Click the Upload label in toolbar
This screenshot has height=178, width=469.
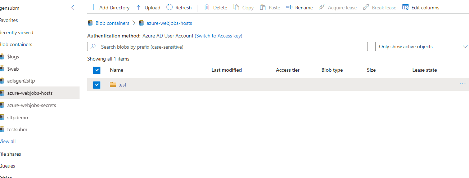153,8
